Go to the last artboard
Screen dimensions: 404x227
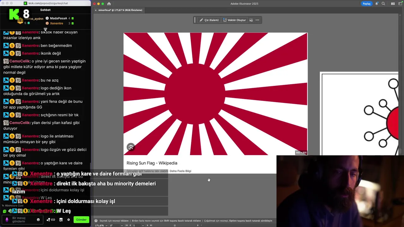151,225
